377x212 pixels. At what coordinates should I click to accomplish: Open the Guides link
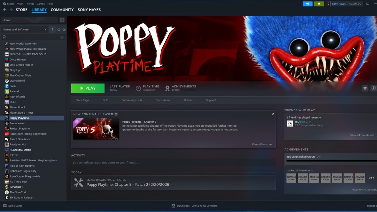[188, 100]
